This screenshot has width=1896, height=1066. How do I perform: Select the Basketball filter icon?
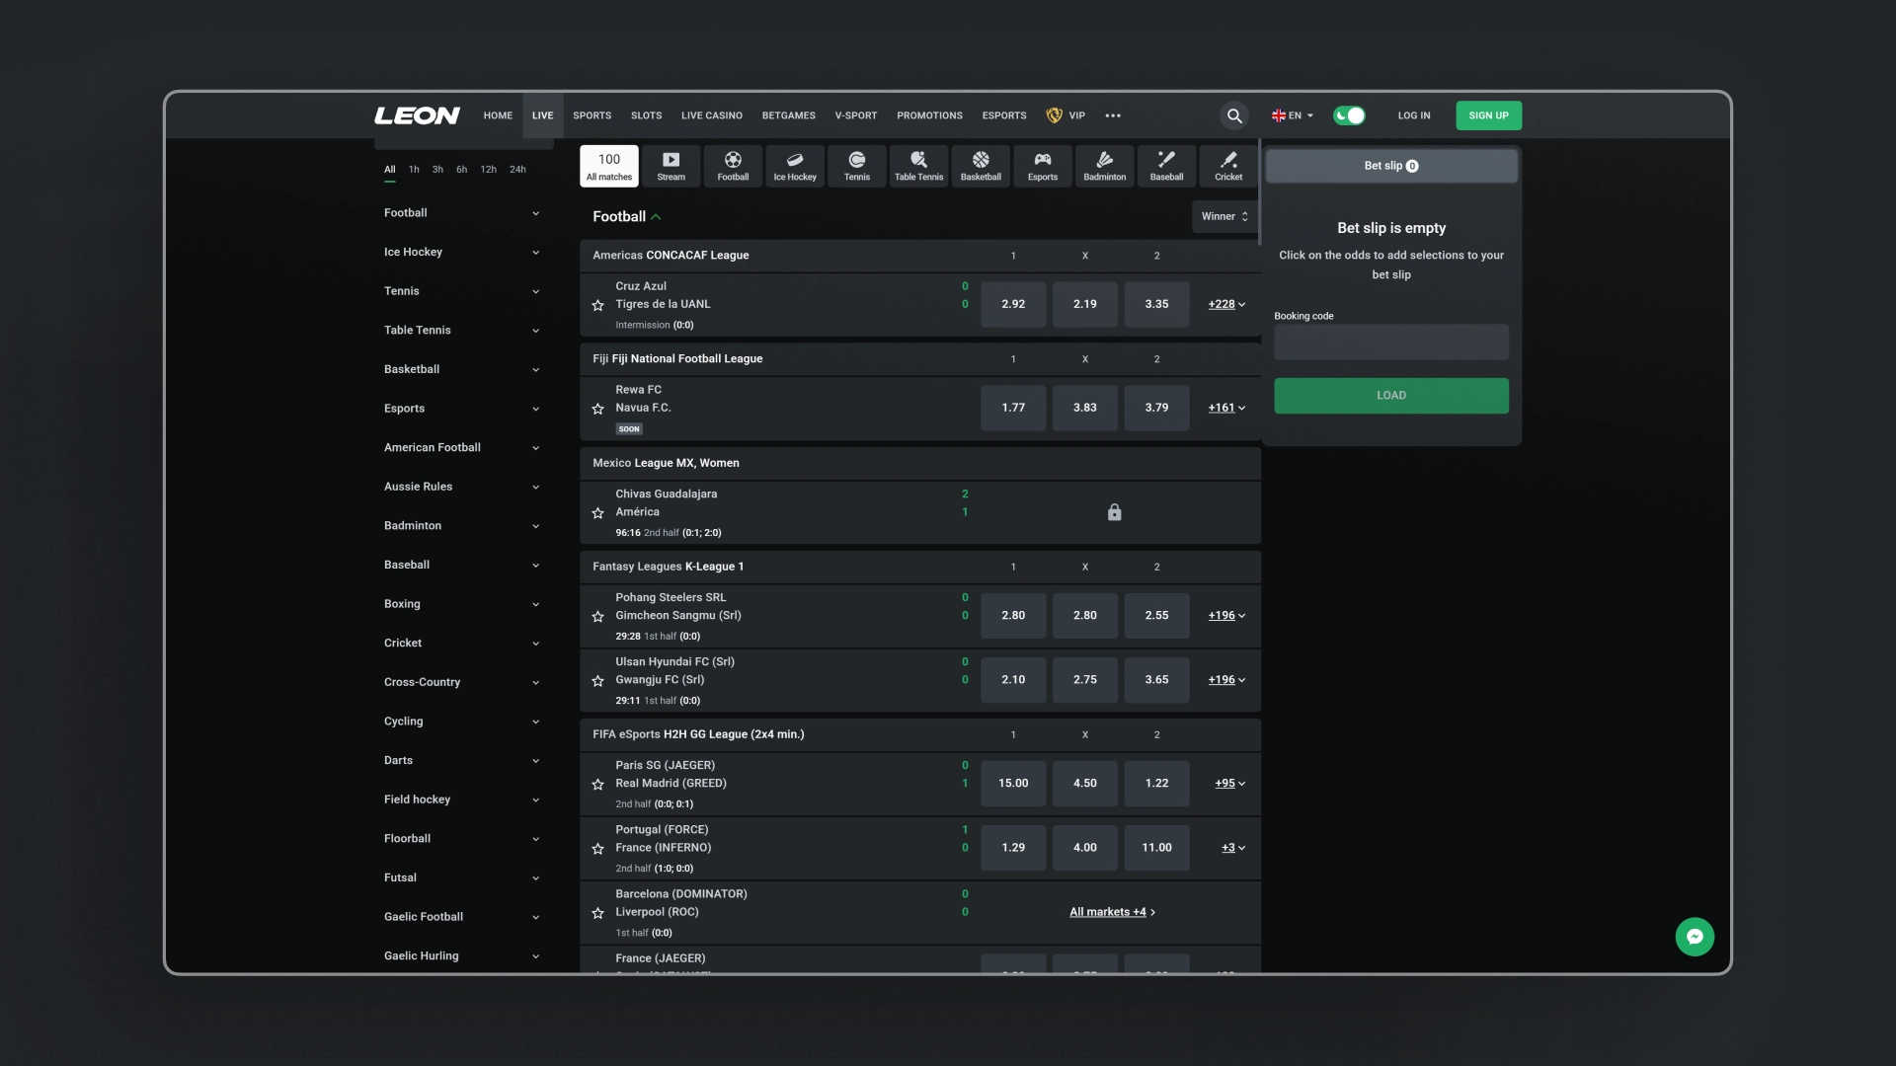[981, 166]
